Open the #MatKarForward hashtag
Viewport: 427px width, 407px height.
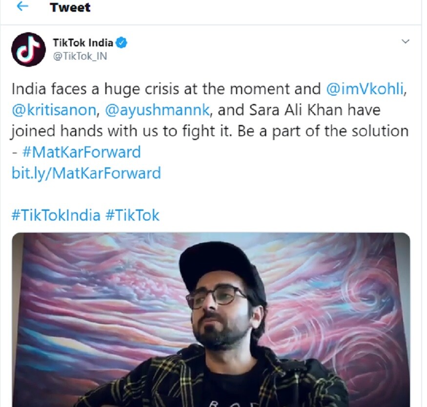tap(81, 152)
